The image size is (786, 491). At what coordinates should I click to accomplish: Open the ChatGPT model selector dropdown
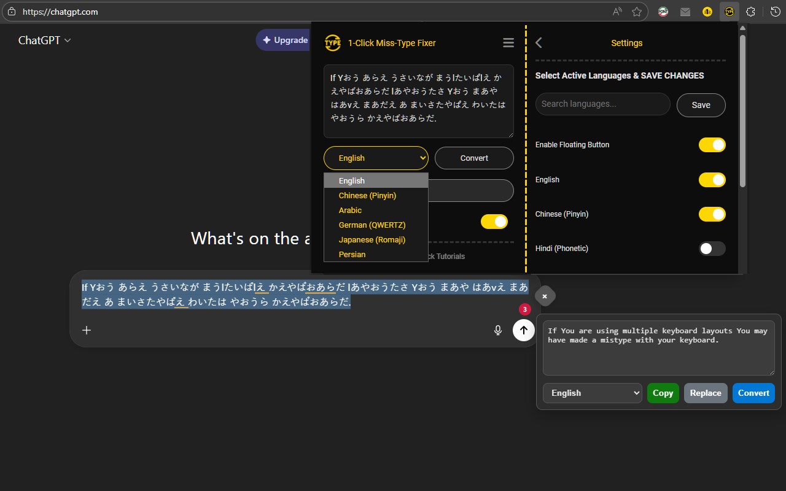point(45,41)
